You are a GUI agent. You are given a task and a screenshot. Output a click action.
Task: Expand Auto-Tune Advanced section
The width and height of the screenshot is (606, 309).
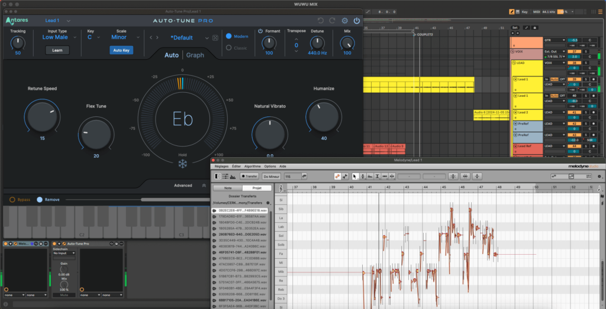pyautogui.click(x=189, y=186)
